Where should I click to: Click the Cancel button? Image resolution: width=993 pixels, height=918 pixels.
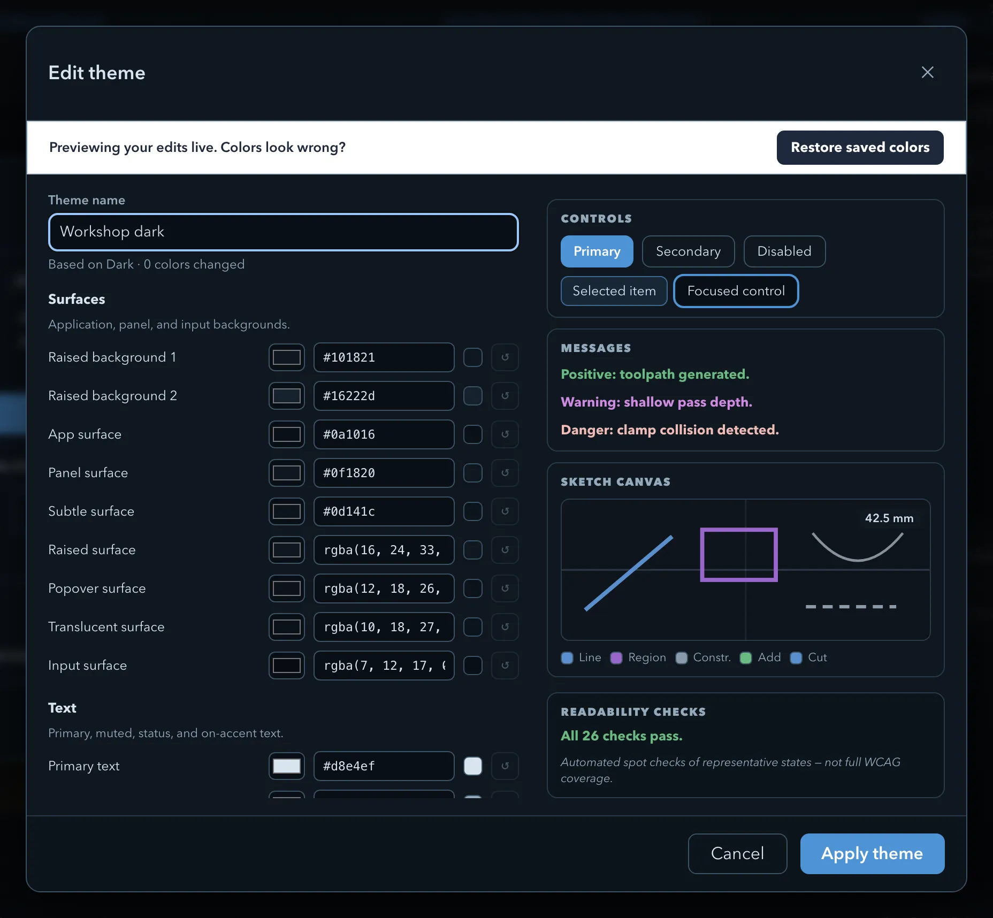(x=737, y=854)
